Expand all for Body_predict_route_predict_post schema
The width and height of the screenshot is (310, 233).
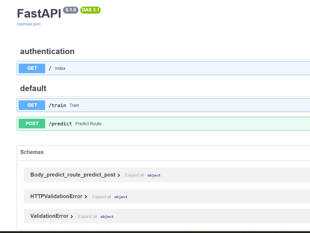click(x=135, y=175)
